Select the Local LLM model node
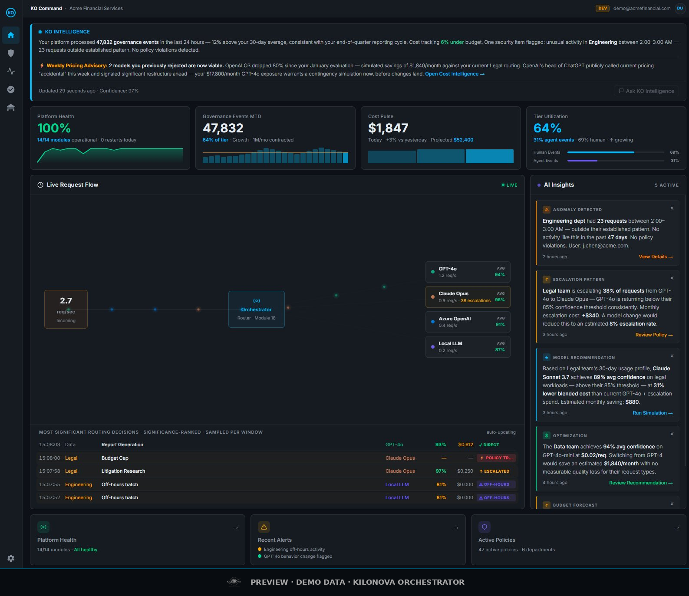The height and width of the screenshot is (596, 689). 468,347
